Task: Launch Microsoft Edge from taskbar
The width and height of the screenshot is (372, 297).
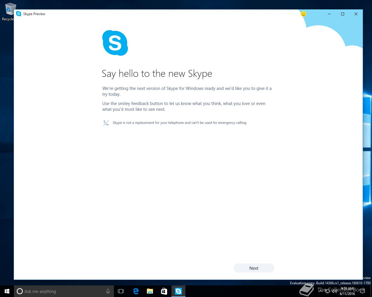Action: (136, 291)
